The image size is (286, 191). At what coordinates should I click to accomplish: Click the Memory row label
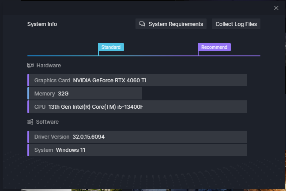coord(45,94)
